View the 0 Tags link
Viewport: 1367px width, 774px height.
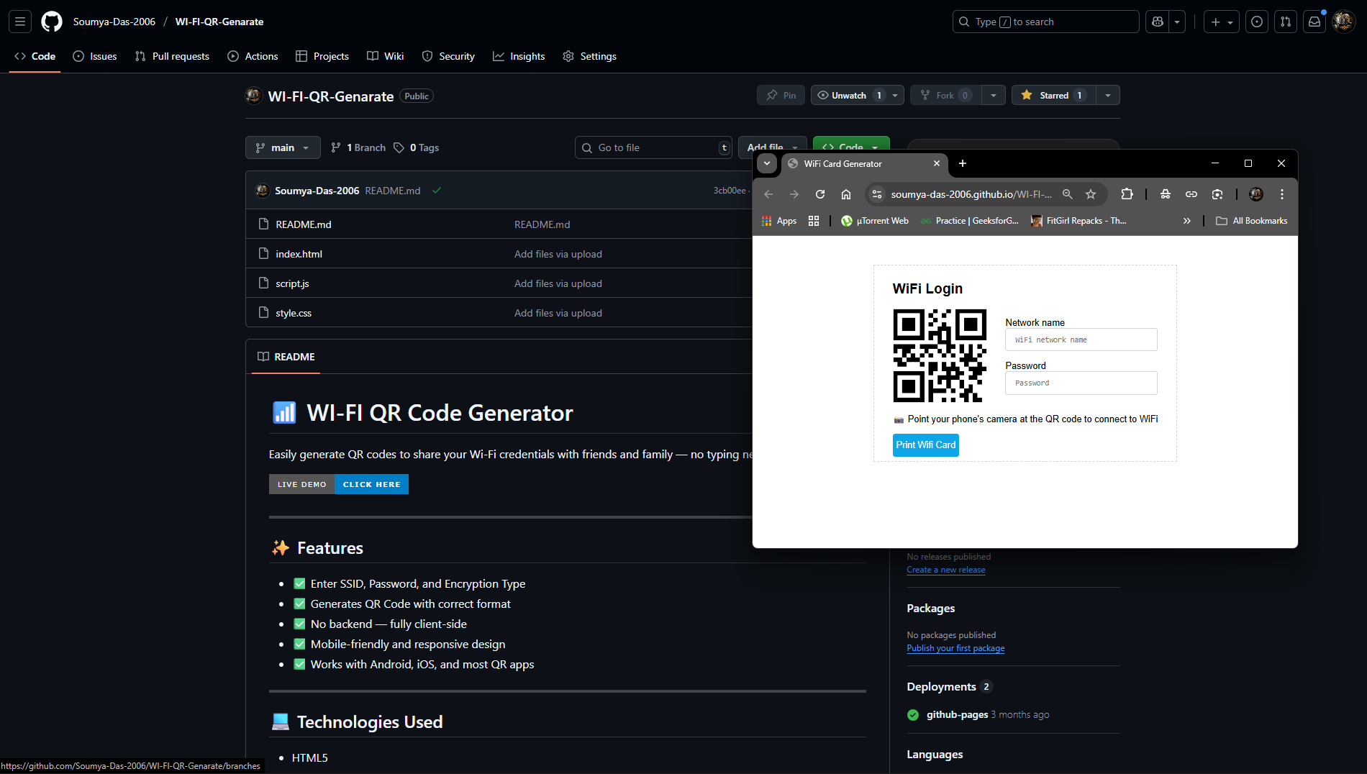[417, 147]
